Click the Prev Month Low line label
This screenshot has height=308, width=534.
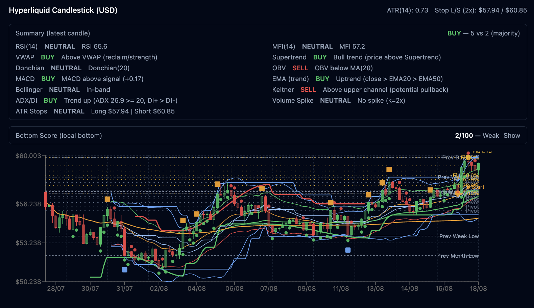(x=458, y=256)
